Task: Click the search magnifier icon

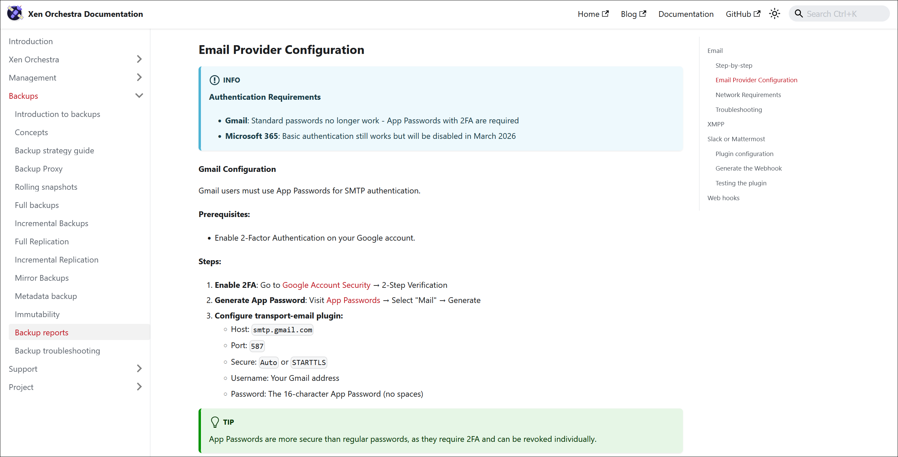Action: (x=798, y=14)
